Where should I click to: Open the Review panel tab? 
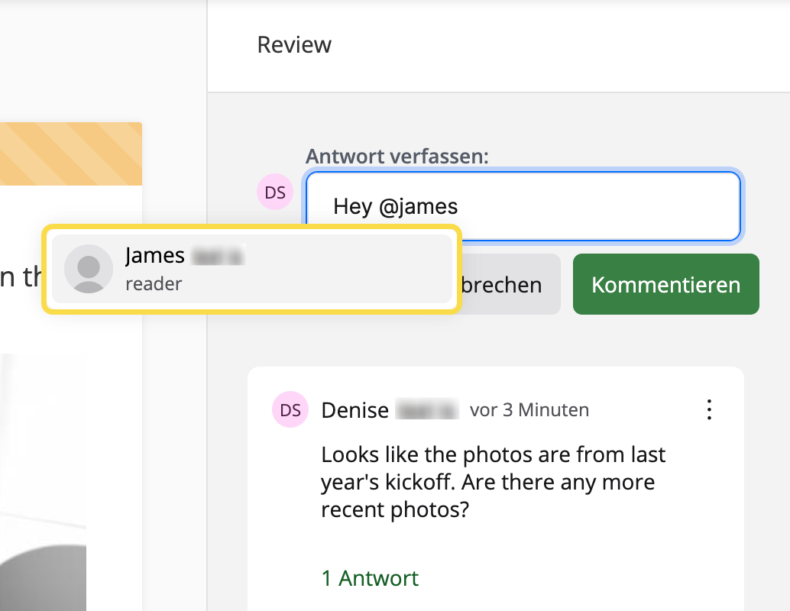(x=294, y=45)
